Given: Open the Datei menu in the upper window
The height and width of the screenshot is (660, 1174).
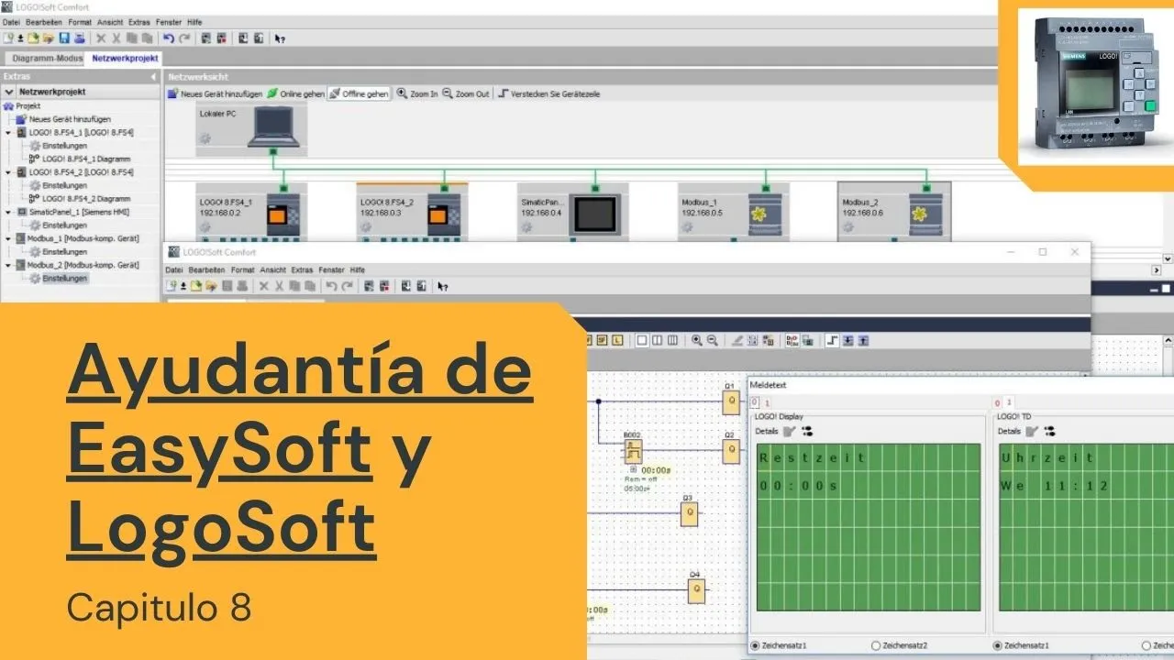Looking at the screenshot, I should pyautogui.click(x=10, y=21).
